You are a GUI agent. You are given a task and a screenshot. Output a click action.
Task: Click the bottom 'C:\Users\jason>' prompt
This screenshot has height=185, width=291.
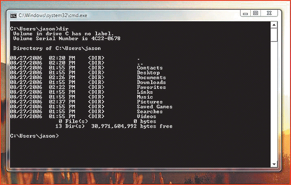point(34,136)
